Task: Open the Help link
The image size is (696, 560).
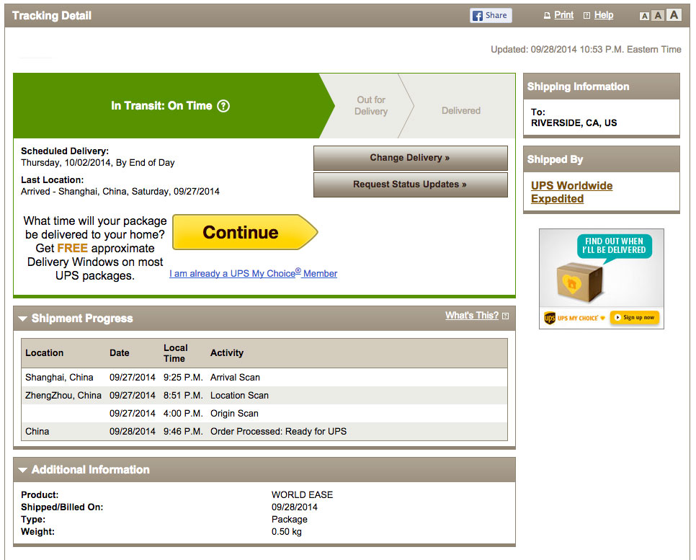Action: click(x=604, y=15)
